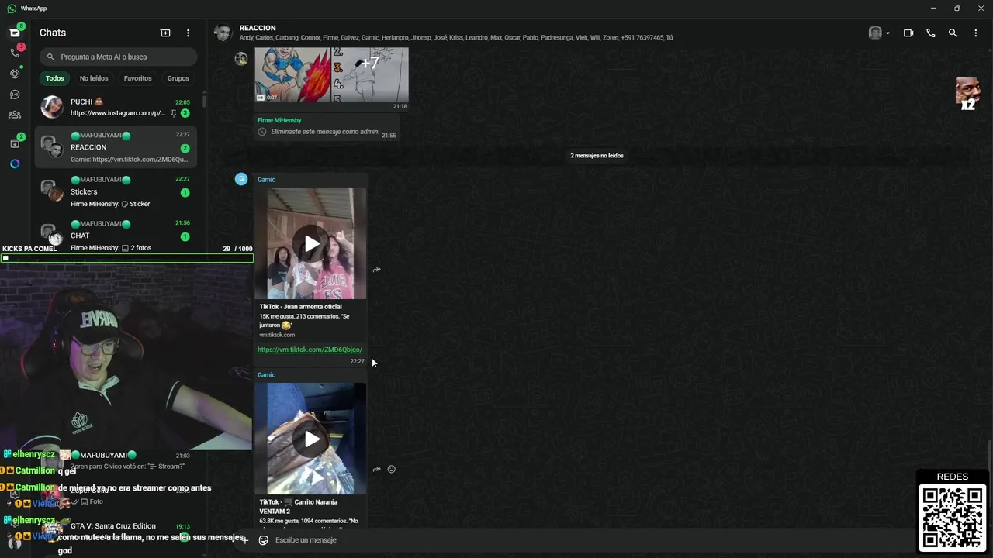Open the attach plus icon by message box

point(244,540)
